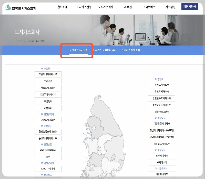
Task: Open ㈜지에스이 company link
Action: click(x=162, y=163)
